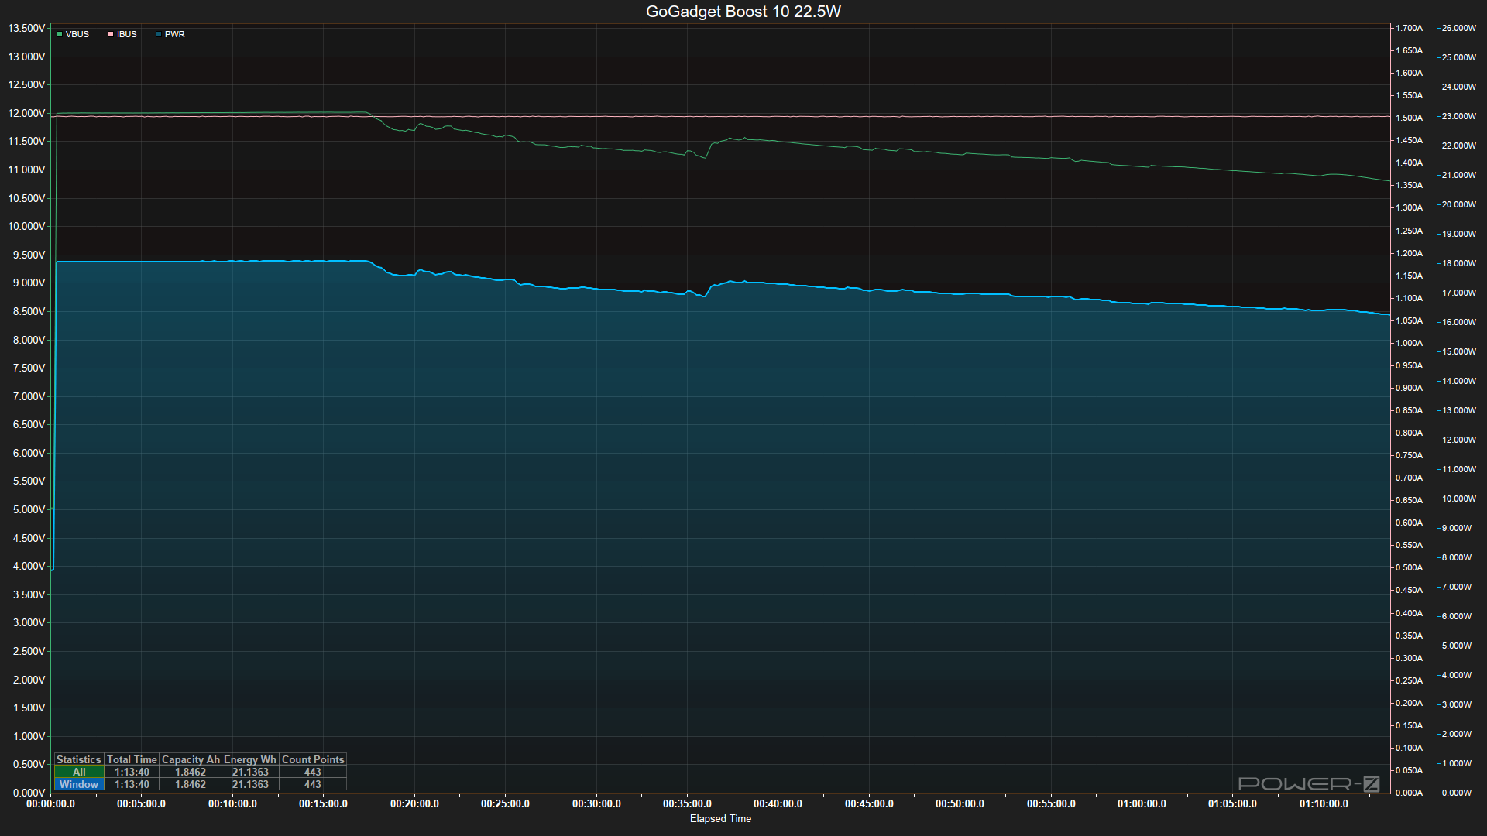Screen dimensions: 1487x836
Task: Click the Count Points column header
Action: click(x=313, y=759)
